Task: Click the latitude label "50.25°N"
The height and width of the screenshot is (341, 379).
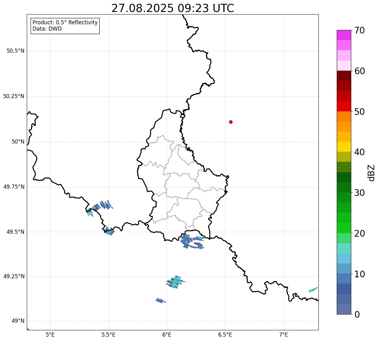Action: (14, 96)
